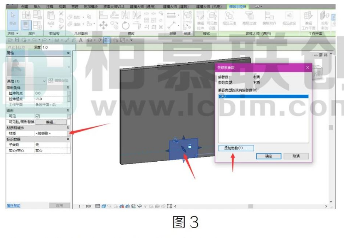The image size is (344, 238).
Task: Click the view scale 1 : 100
Action: pyautogui.click(x=85, y=206)
